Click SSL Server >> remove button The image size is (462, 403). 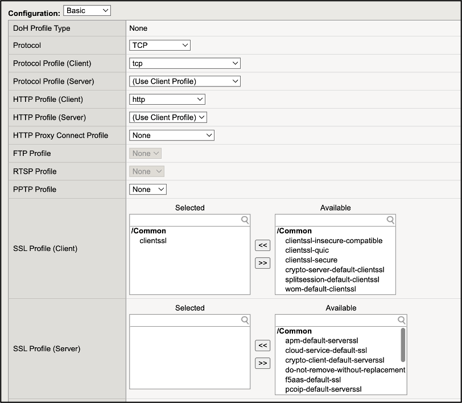(262, 363)
